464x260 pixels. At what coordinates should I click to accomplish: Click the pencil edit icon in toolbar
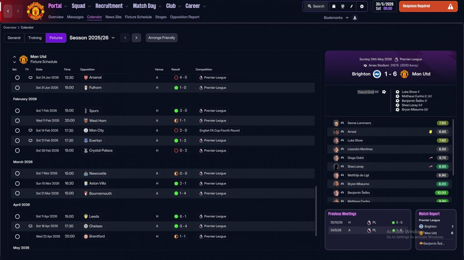tap(351, 6)
